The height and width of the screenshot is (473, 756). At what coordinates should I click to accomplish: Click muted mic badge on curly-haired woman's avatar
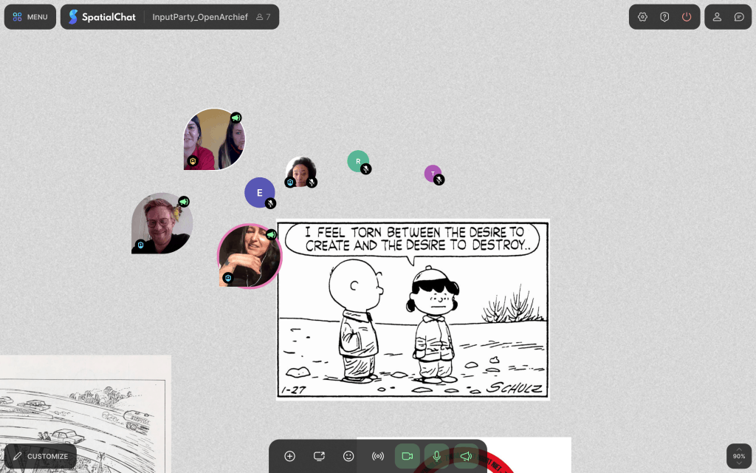312,183
